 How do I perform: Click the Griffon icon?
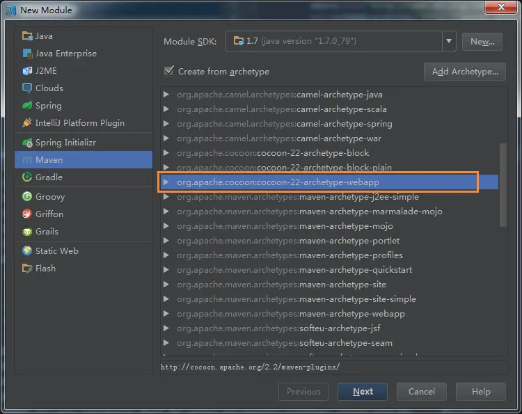click(x=27, y=214)
